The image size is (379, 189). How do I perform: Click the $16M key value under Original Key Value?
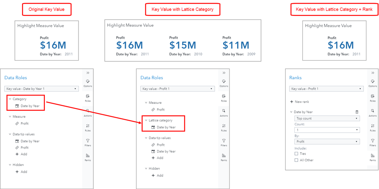pos(53,45)
